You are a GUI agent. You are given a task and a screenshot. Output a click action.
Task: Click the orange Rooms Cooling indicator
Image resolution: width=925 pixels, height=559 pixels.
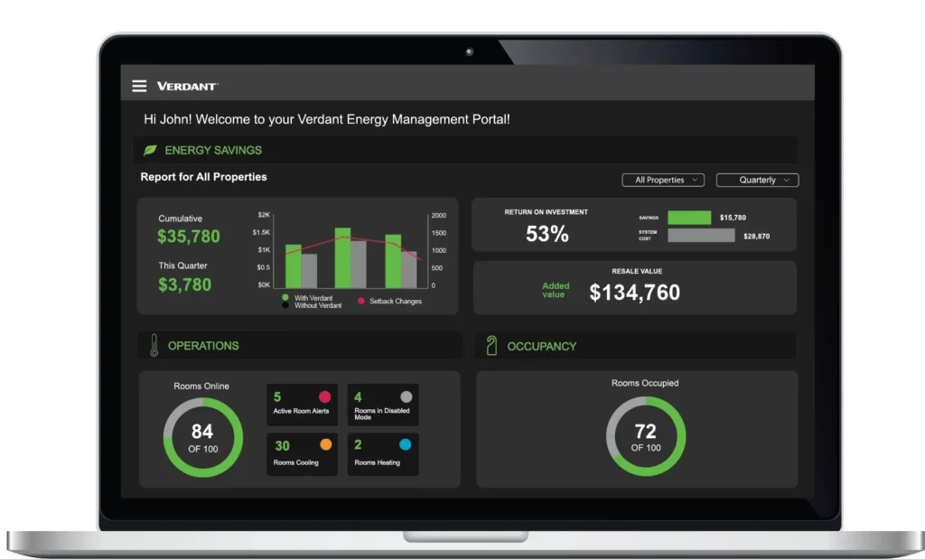tap(325, 444)
